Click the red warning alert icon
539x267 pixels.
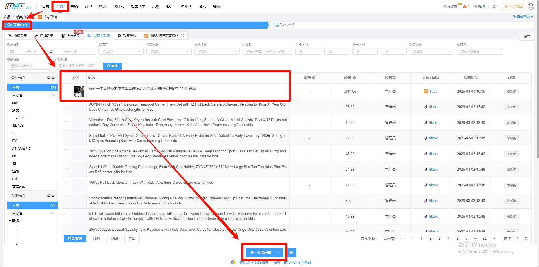pyautogui.click(x=465, y=6)
